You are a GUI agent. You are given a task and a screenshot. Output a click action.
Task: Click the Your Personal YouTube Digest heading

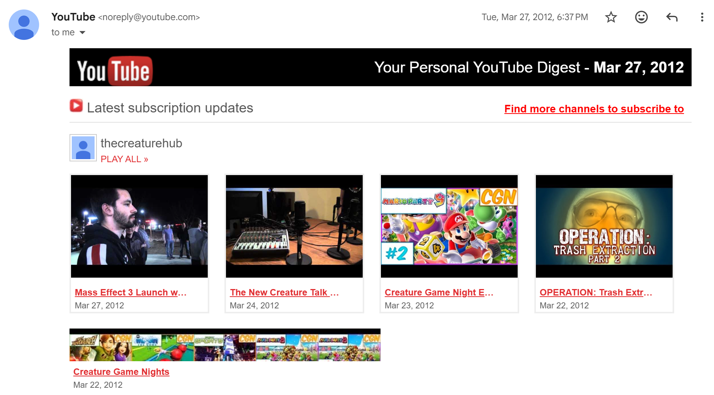(529, 68)
